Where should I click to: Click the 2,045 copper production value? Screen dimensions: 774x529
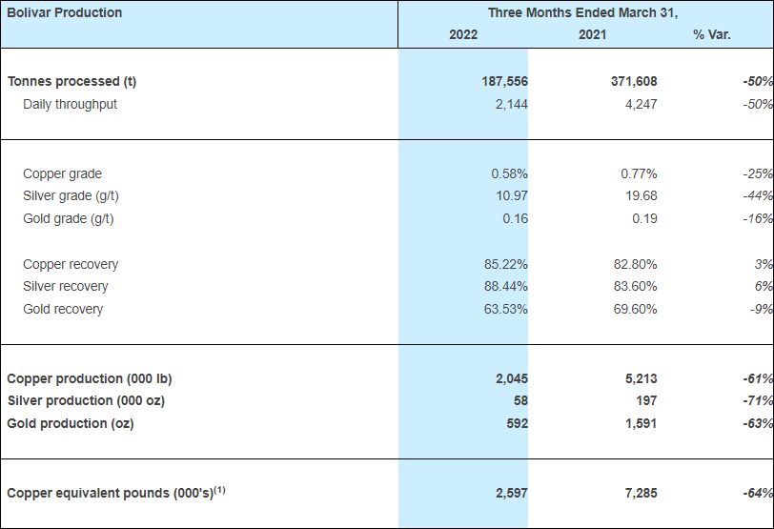click(512, 379)
